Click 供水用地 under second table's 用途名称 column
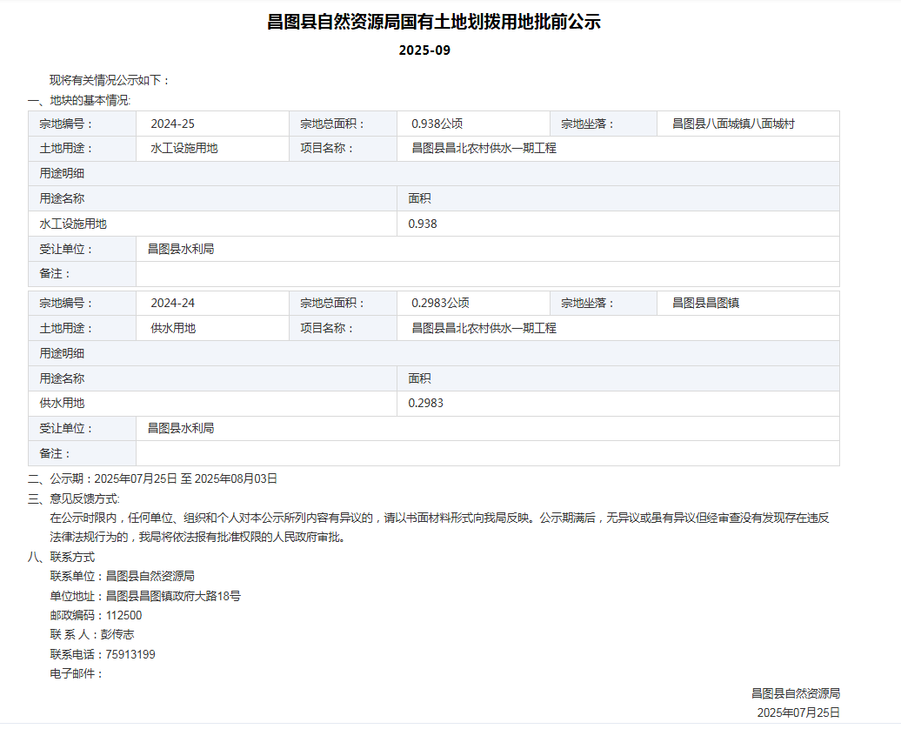 pos(62,403)
